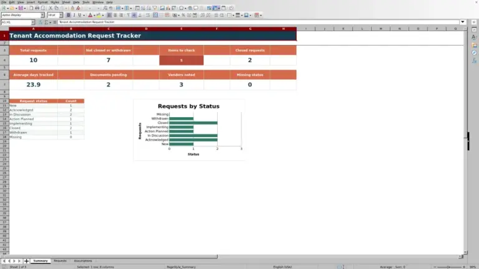Click the Save document icon
479x269 pixels.
pos(21,8)
